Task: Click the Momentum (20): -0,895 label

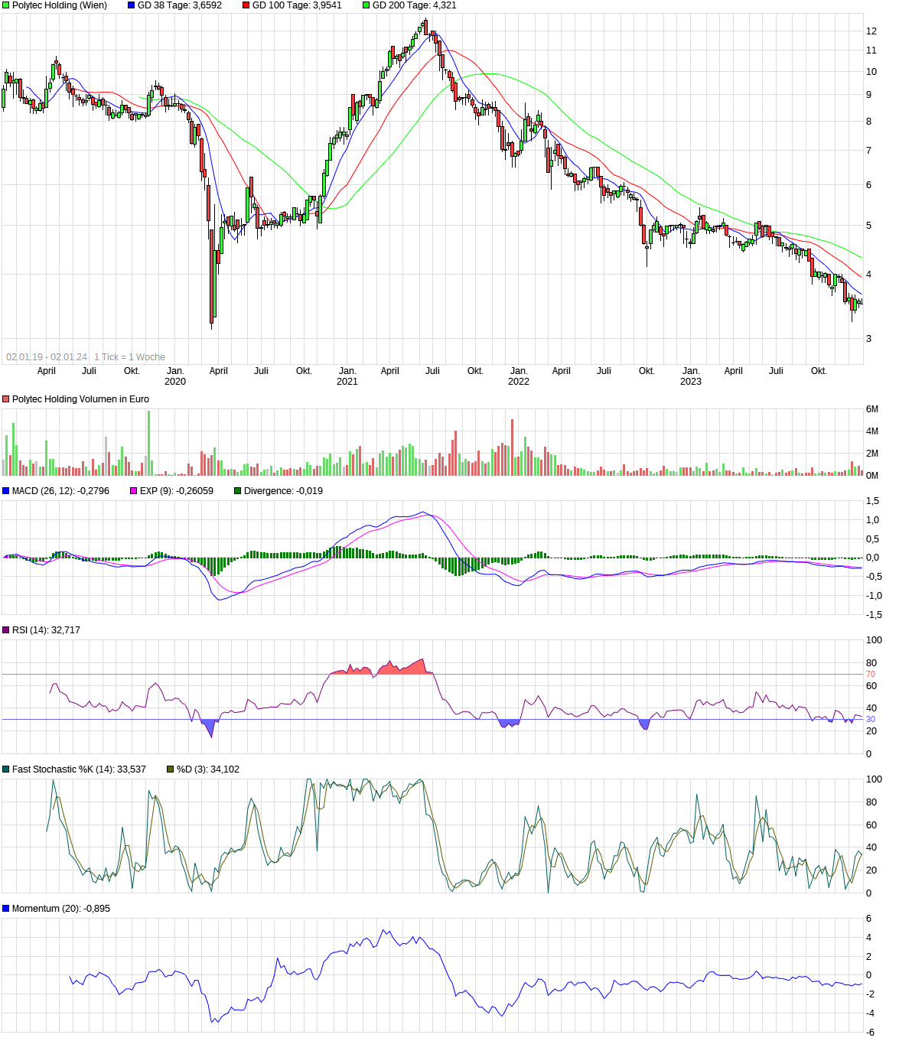Action: (x=61, y=909)
